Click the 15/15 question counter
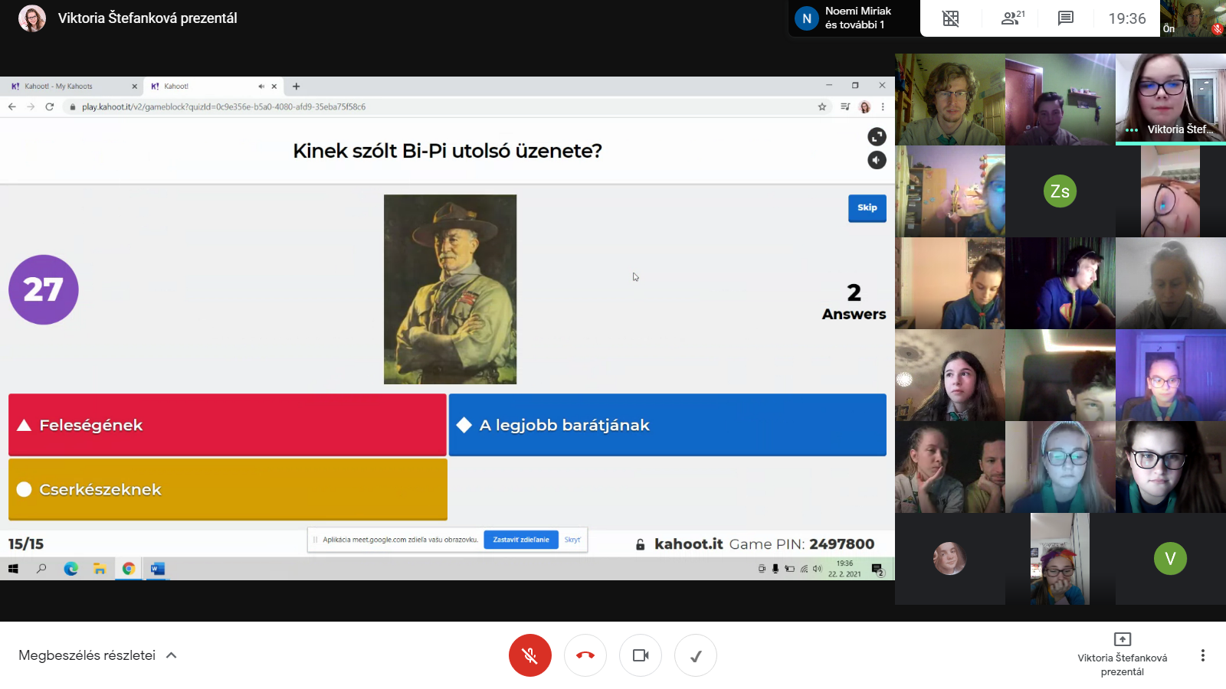Viewport: 1226px width, 689px height. (26, 544)
